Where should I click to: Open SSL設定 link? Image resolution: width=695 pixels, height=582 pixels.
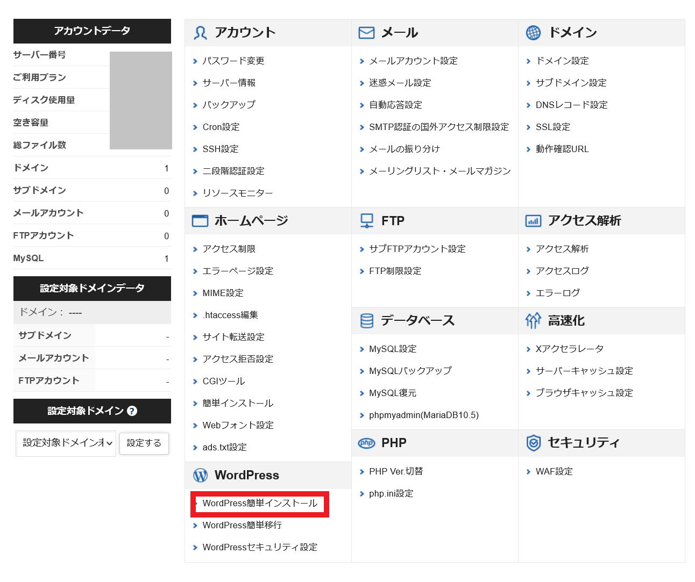point(553,127)
